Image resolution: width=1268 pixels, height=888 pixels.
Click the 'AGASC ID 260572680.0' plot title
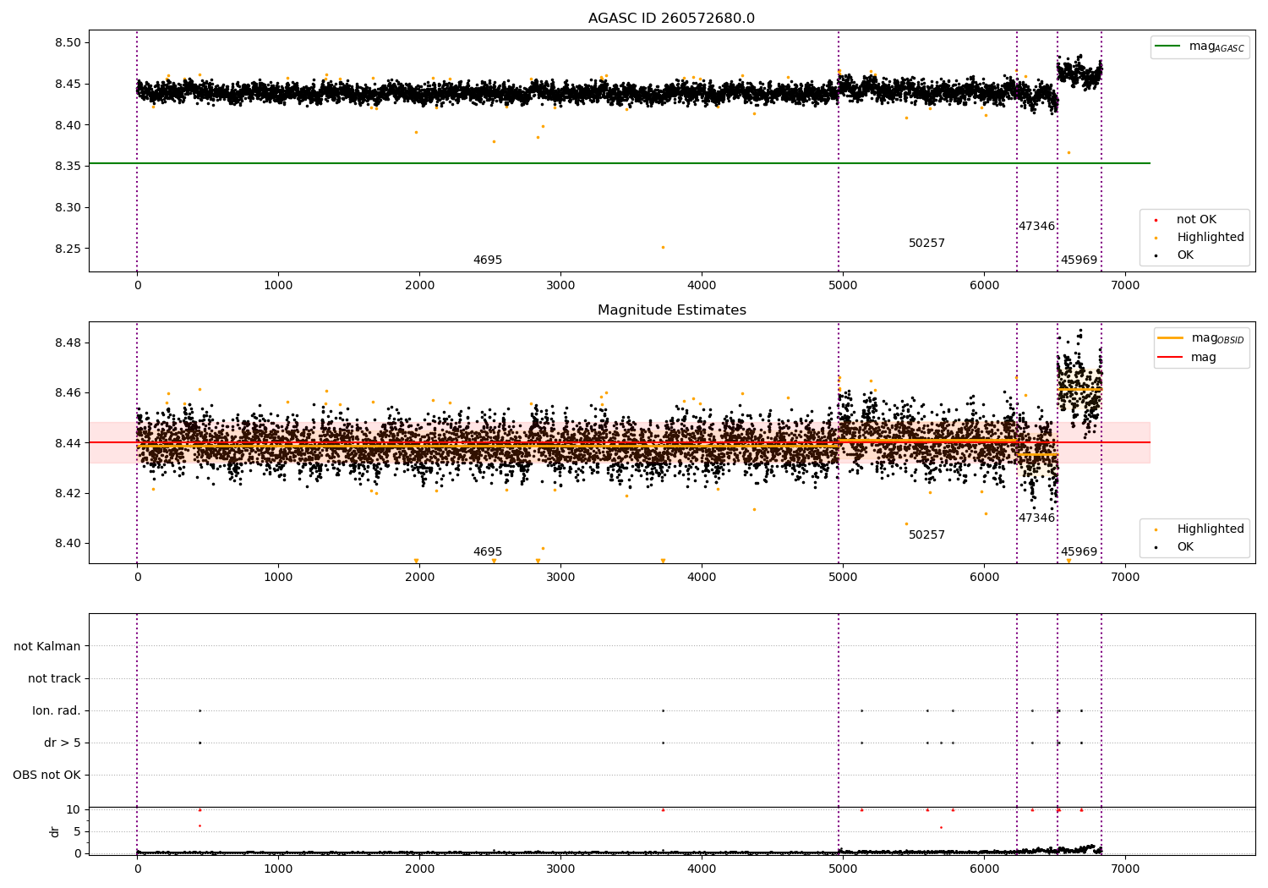pyautogui.click(x=671, y=19)
